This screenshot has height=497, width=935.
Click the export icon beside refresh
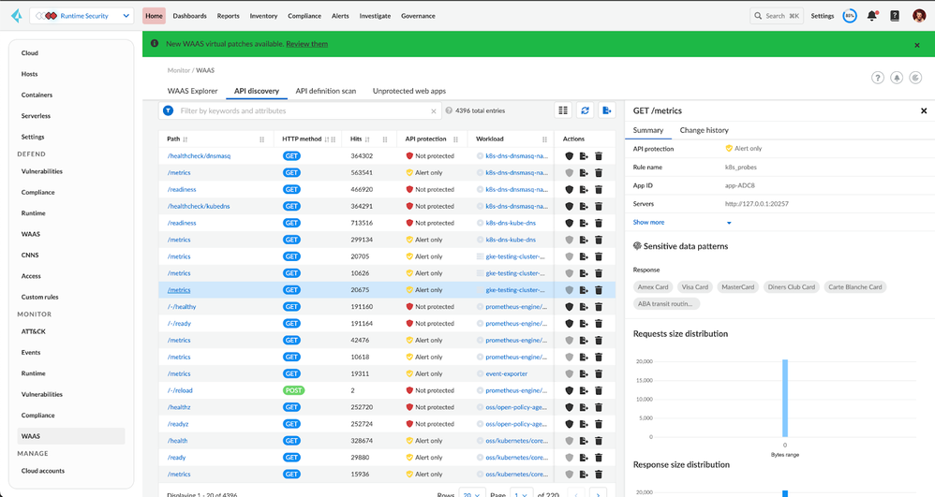(x=607, y=110)
